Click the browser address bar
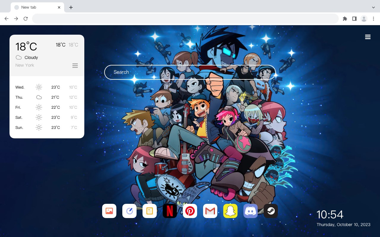 click(185, 19)
